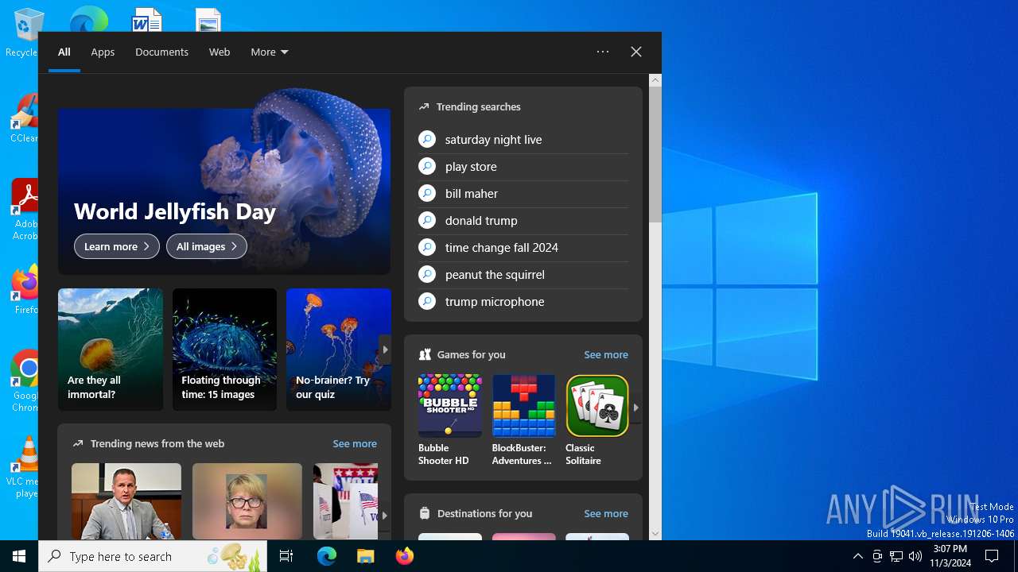Show more games with the right arrow
Screen dimensions: 1018x572
tap(635, 408)
